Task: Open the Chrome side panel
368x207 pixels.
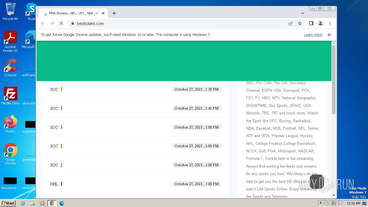Action: [x=311, y=24]
